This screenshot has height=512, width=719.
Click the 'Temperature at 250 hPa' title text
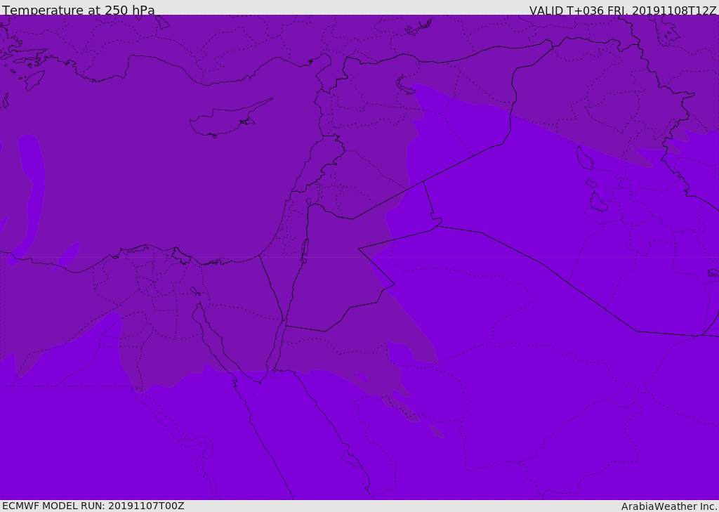[79, 10]
